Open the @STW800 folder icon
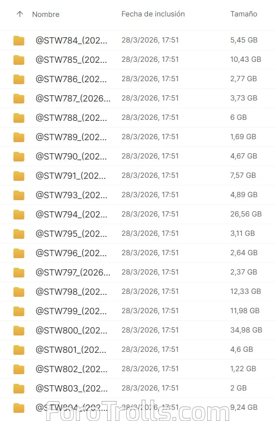 pyautogui.click(x=19, y=330)
